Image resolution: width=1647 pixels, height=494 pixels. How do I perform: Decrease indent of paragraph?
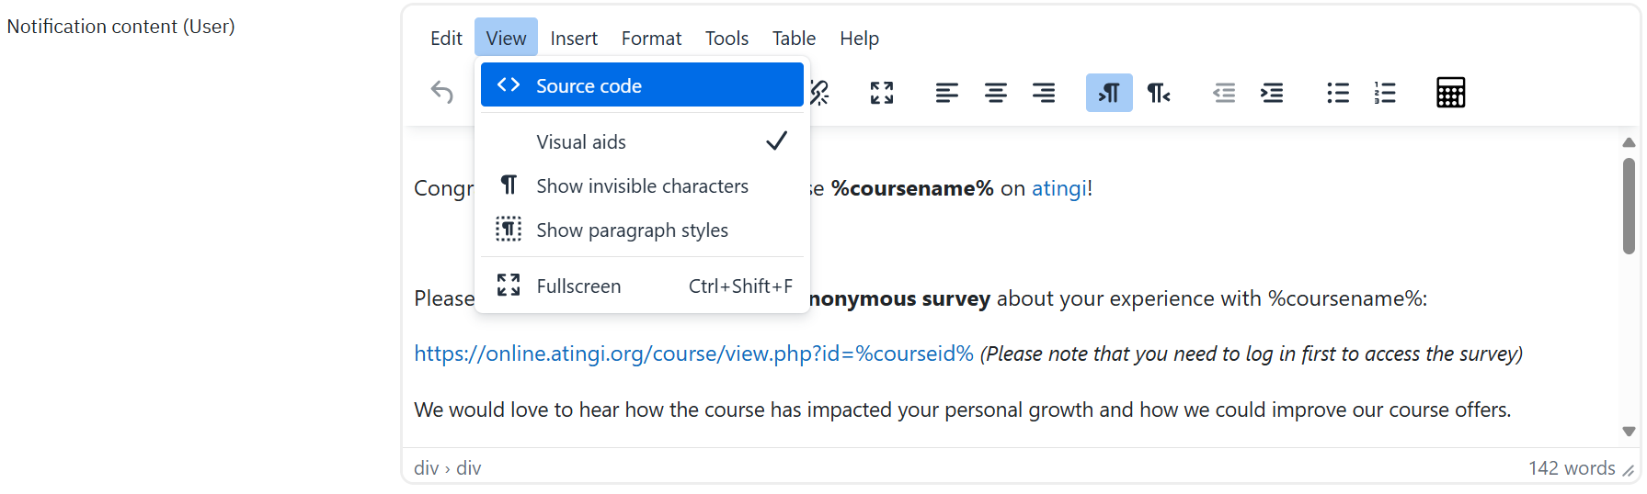pos(1224,93)
